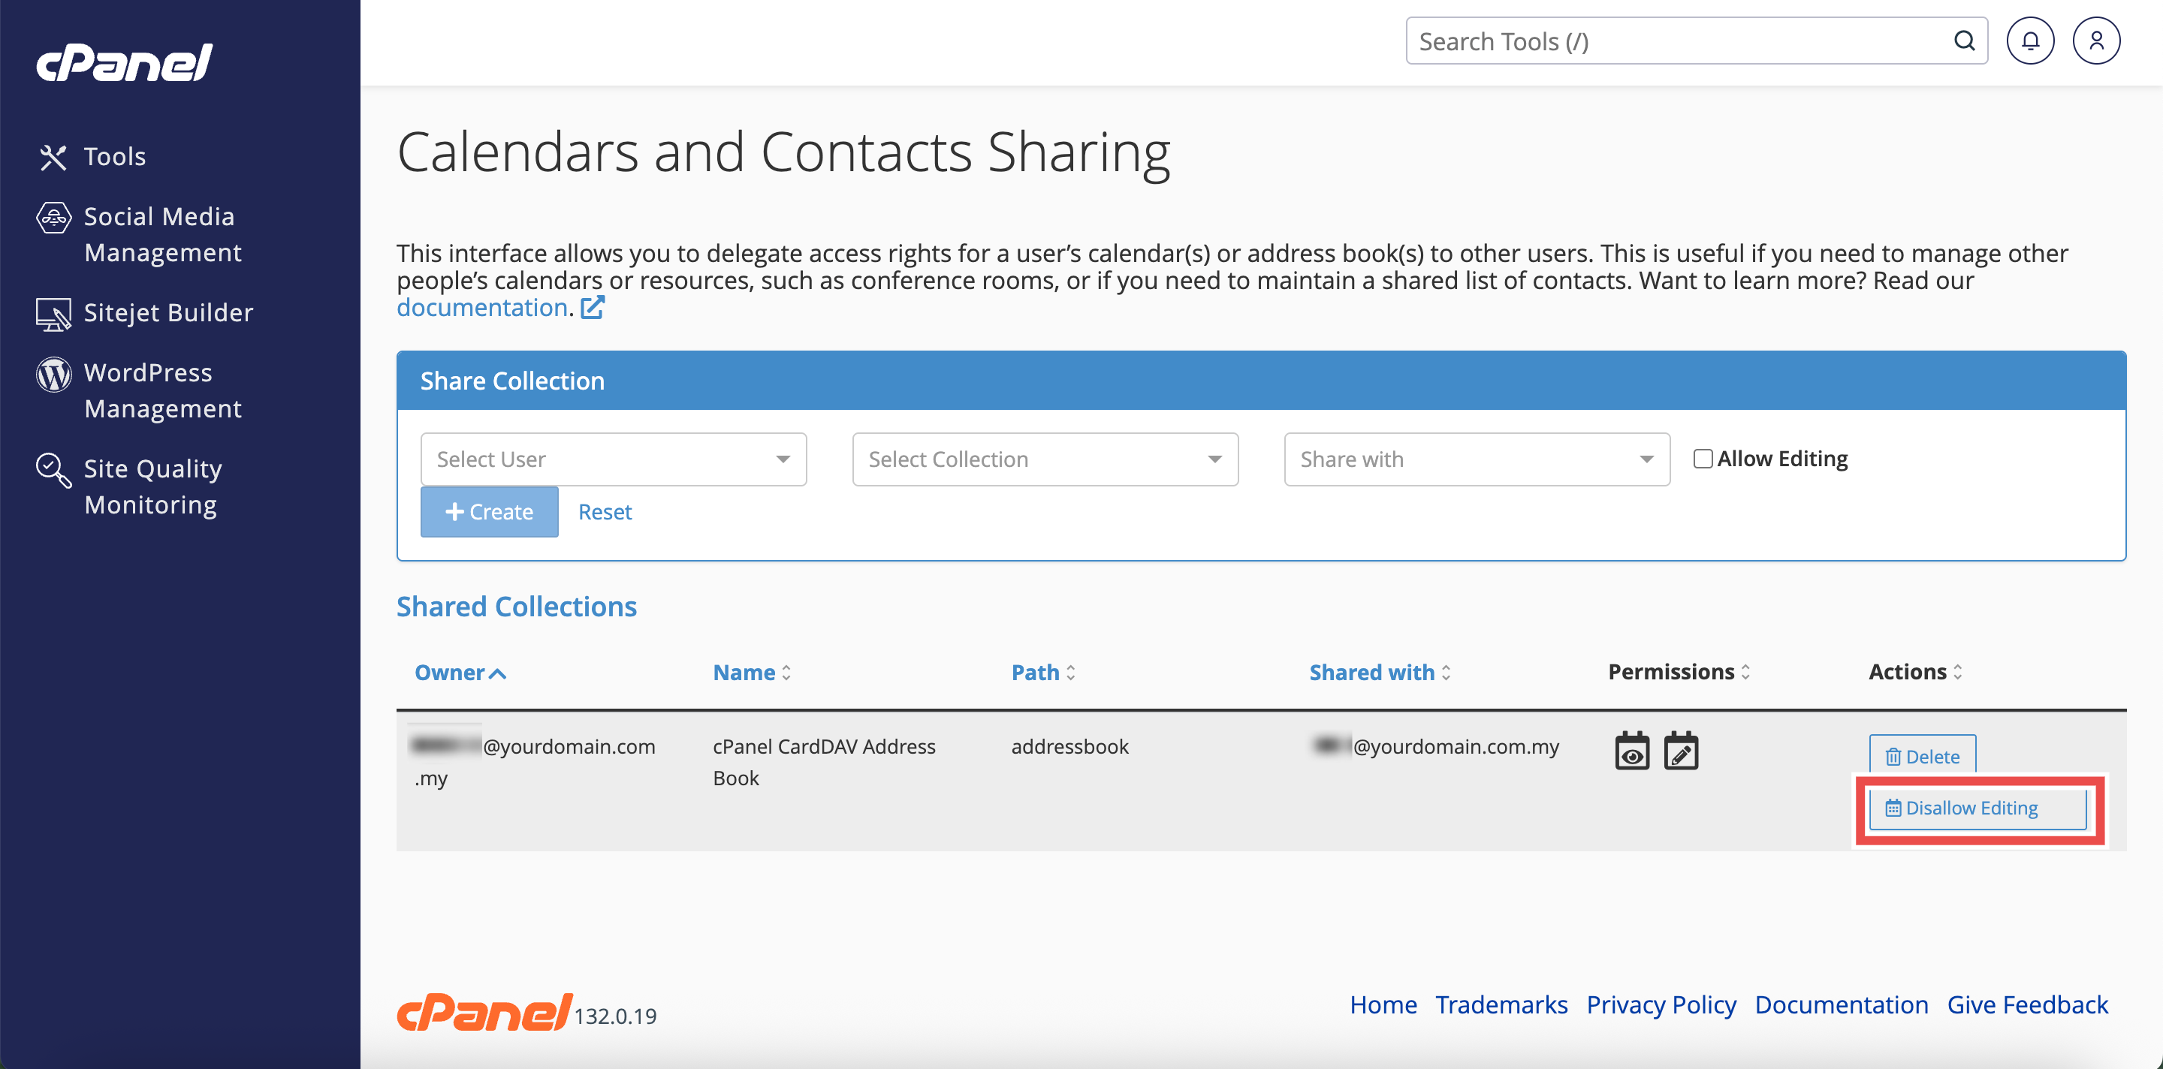
Task: Delete the shared addressbook collection
Action: pyautogui.click(x=1921, y=756)
